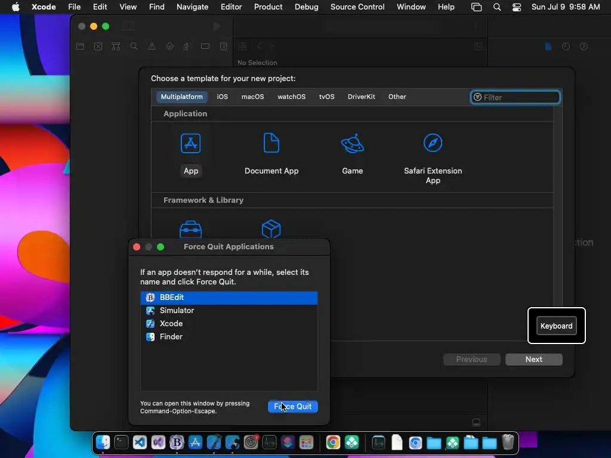Open the Navigate menu
Image resolution: width=611 pixels, height=458 pixels.
tap(193, 7)
